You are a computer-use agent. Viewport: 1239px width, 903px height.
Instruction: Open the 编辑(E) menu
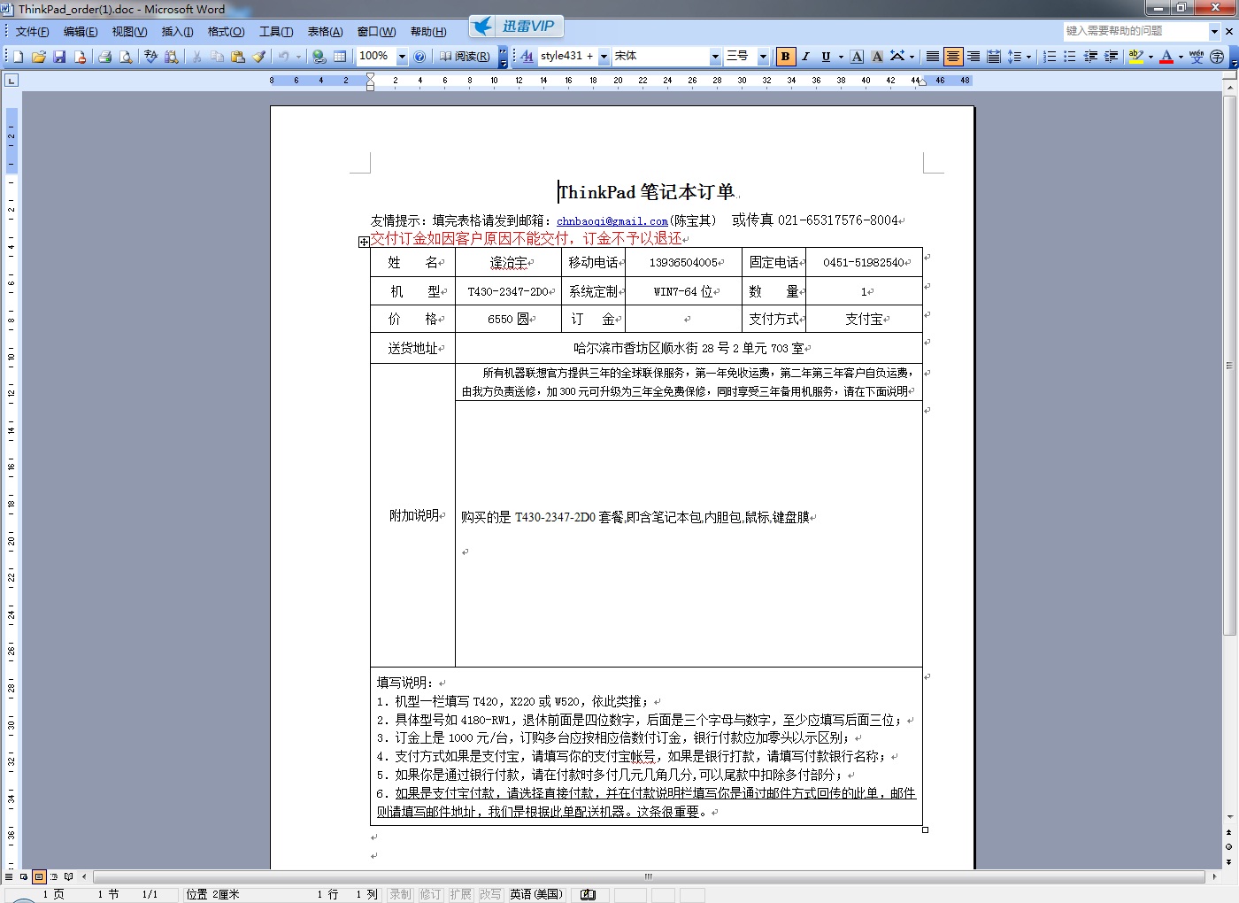pos(81,32)
